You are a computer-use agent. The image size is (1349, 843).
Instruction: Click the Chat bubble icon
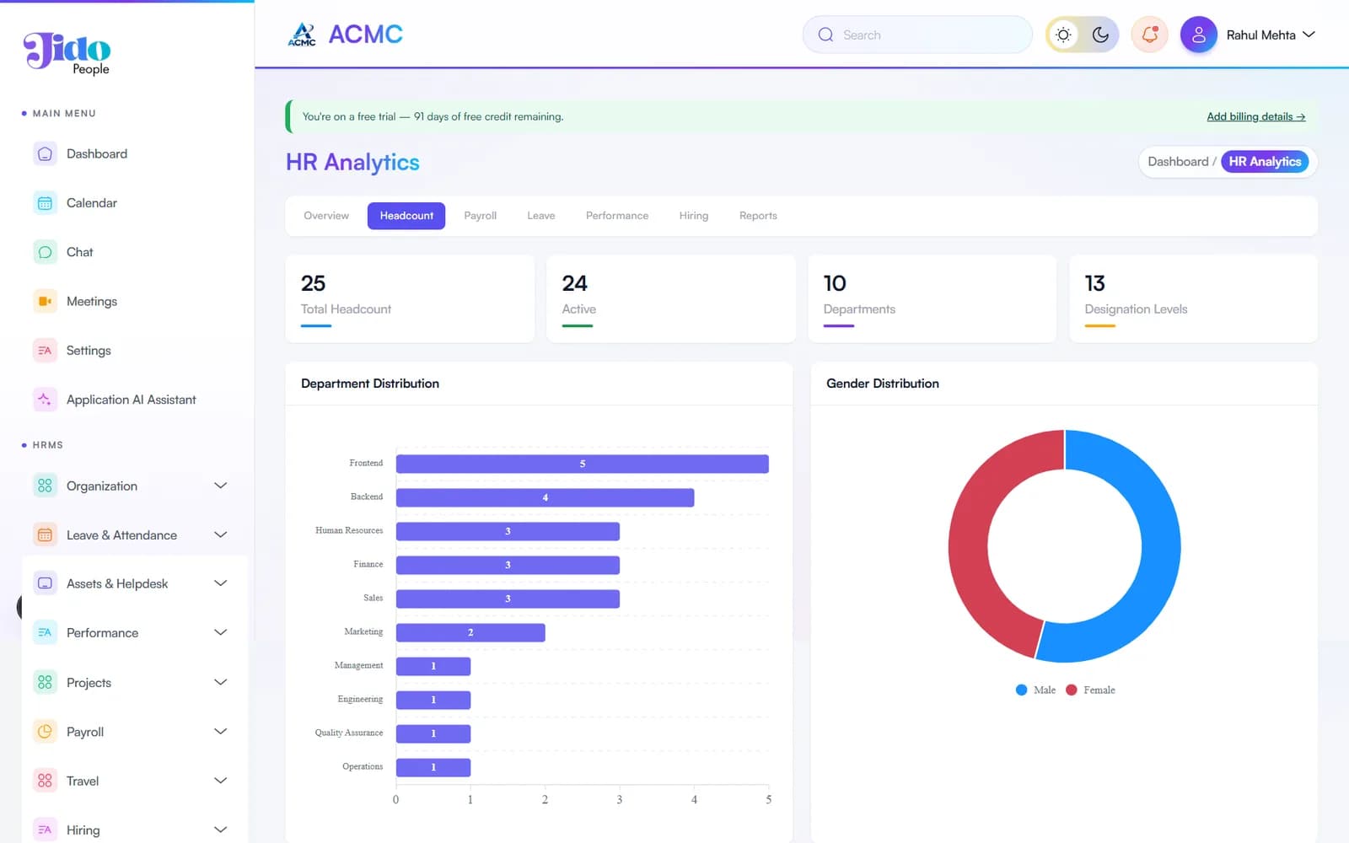point(45,252)
